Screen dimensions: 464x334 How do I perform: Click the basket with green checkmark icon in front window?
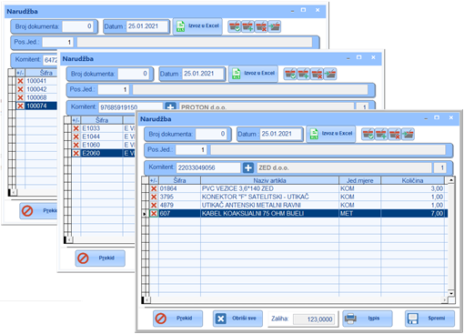tap(368, 134)
